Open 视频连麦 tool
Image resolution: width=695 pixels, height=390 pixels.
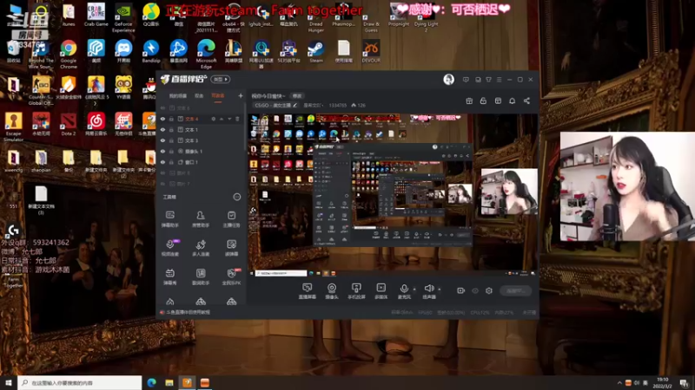tap(169, 248)
